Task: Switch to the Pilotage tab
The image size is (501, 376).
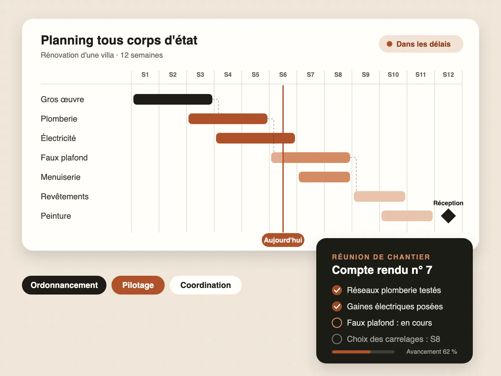Action: coord(138,285)
